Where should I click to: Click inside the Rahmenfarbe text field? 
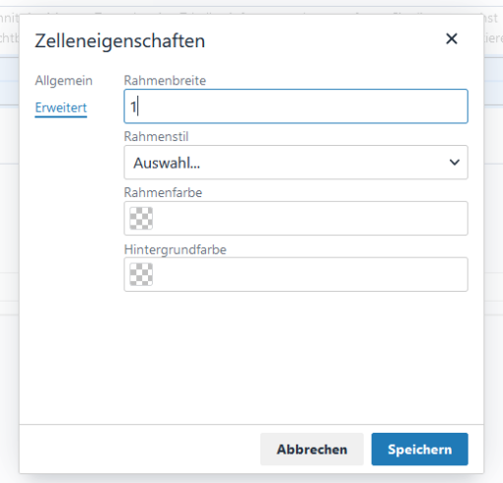309,218
